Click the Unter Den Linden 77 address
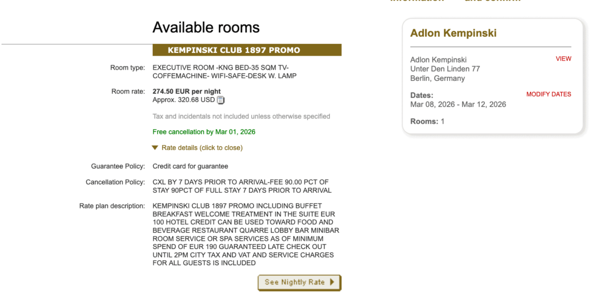 pyautogui.click(x=445, y=69)
